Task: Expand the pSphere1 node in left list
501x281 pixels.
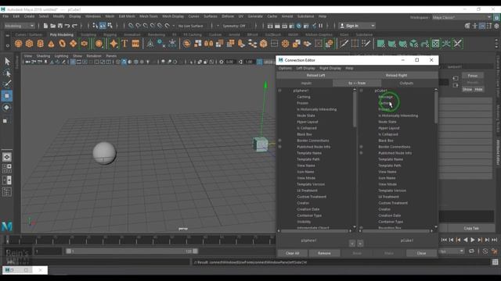Action: coord(280,91)
